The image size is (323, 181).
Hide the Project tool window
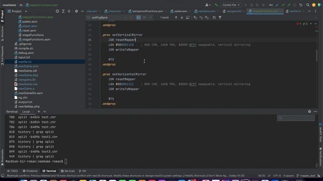click(x=82, y=11)
